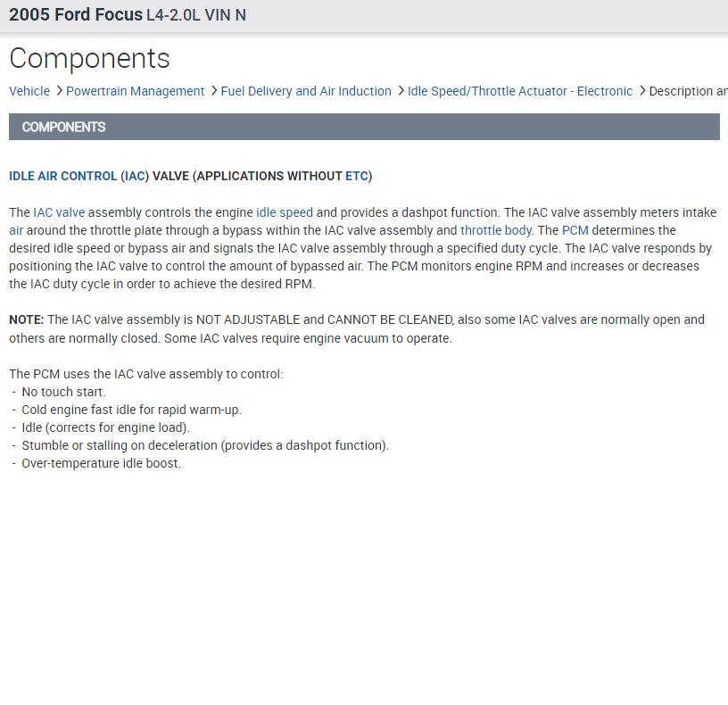Open the PCM link in the paragraph
The image size is (728, 705).
coord(575,230)
